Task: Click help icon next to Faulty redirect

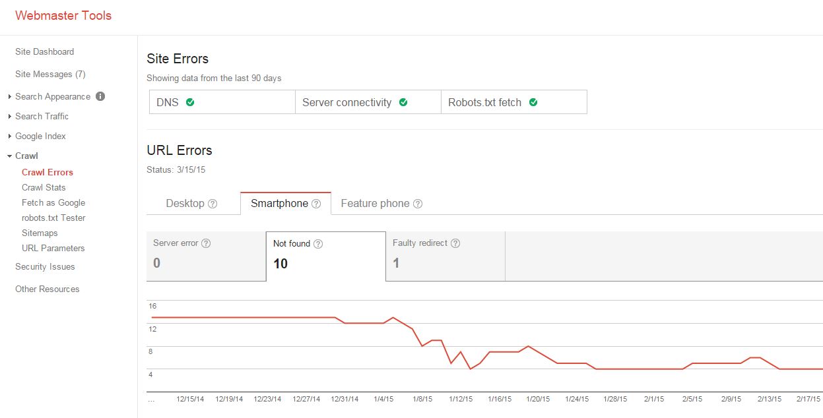Action: point(455,243)
